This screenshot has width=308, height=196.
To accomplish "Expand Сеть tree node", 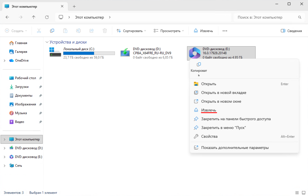I will 5,166.
